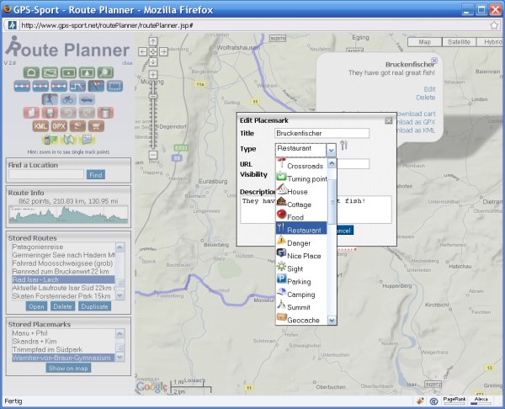Image resolution: width=505 pixels, height=409 pixels.
Task: Click the red save route disk icon
Action: (x=50, y=113)
